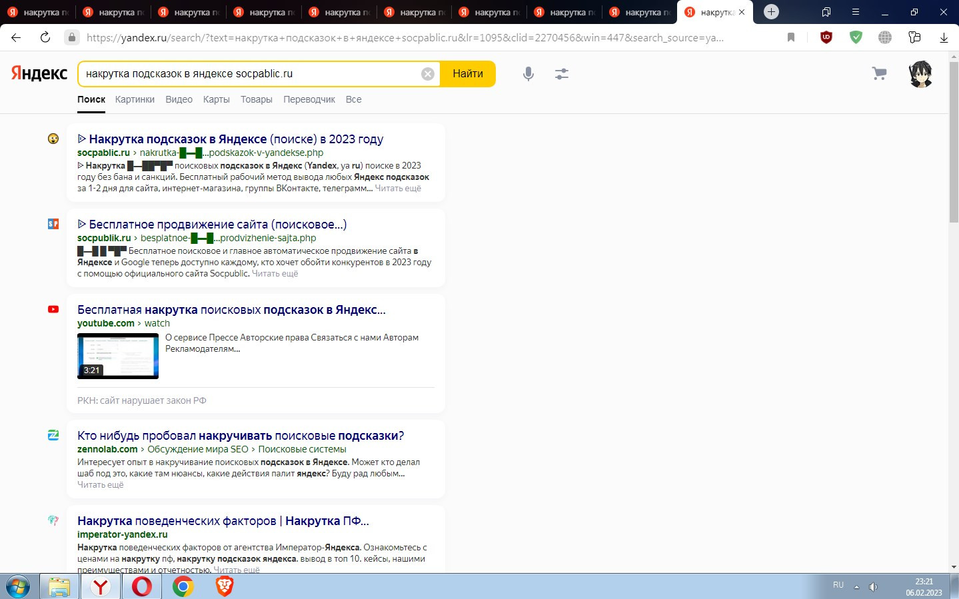Expand Читать ещё under the zennolab result
959x599 pixels.
click(x=101, y=485)
